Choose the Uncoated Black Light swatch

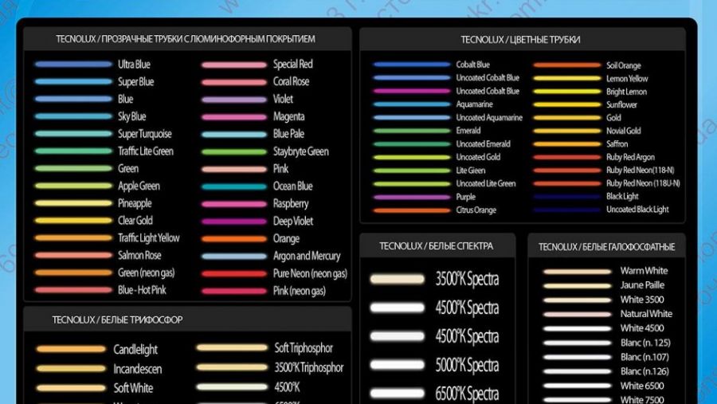click(567, 210)
